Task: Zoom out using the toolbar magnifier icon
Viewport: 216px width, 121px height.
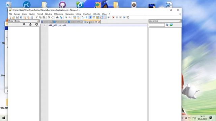Action: pos(70,17)
